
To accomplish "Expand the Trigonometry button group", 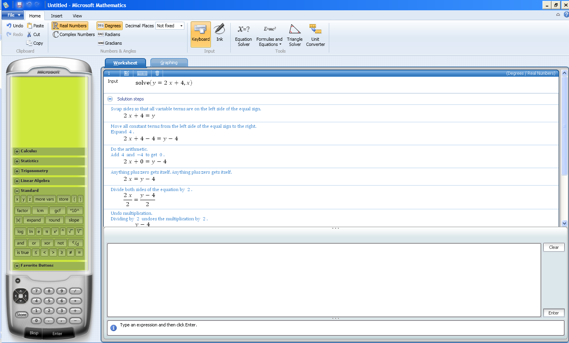I will 17,171.
